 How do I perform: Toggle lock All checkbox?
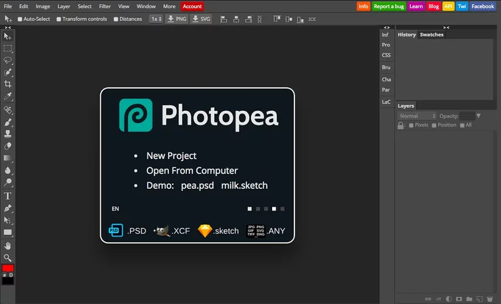click(462, 125)
